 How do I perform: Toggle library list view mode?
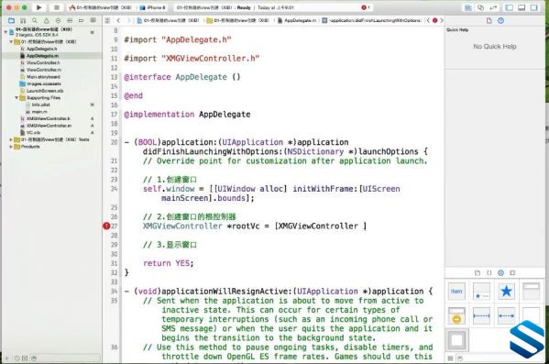tap(451, 358)
